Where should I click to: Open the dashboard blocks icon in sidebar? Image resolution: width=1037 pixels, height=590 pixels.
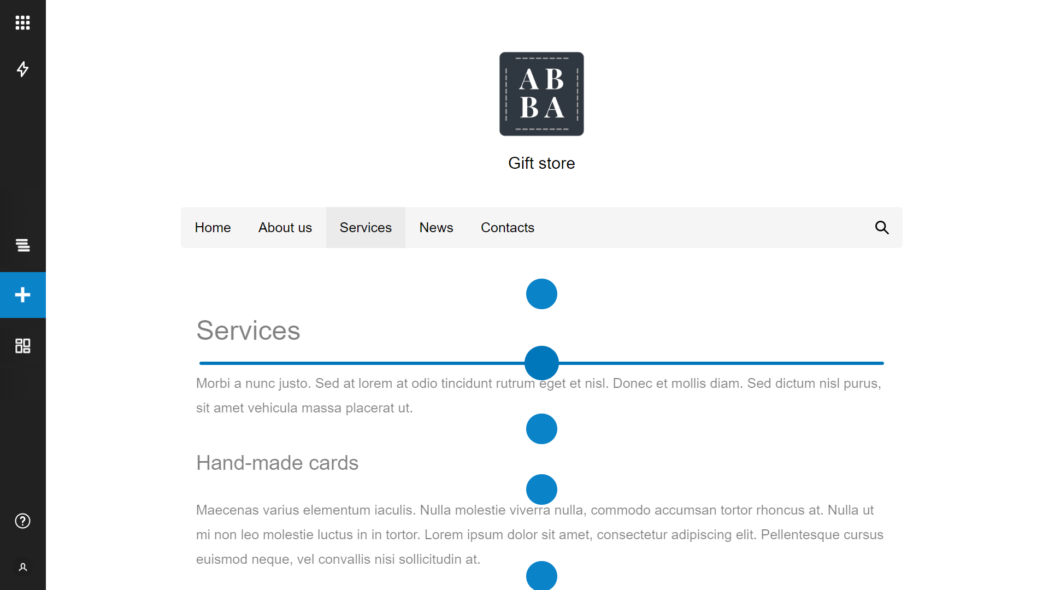[x=22, y=346]
